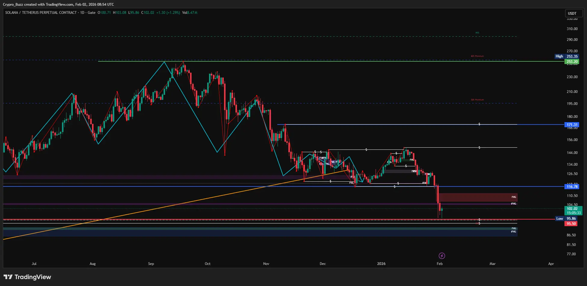
Task: Click 180.00 on the price axis
Action: [572, 117]
